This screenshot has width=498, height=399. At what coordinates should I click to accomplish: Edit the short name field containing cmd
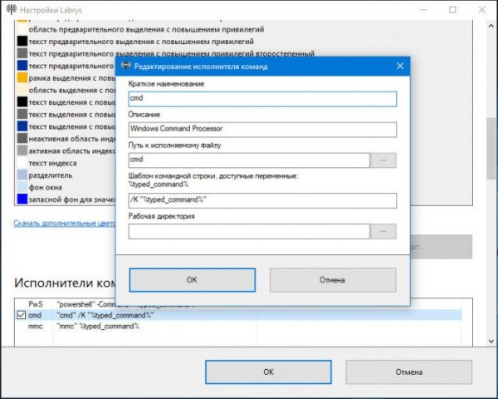262,99
